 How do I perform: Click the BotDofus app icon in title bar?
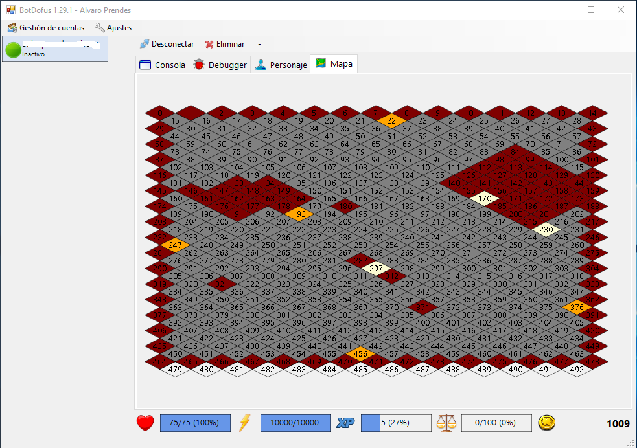(x=10, y=10)
